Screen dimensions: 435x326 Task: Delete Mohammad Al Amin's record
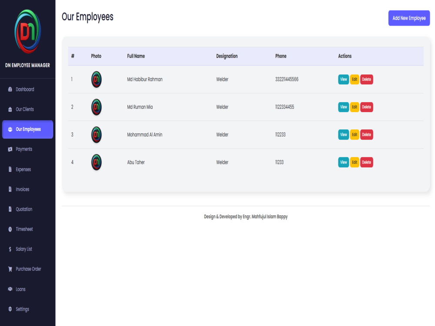tap(366, 135)
